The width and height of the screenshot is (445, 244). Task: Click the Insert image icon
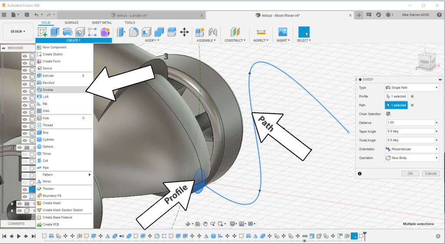click(x=282, y=32)
